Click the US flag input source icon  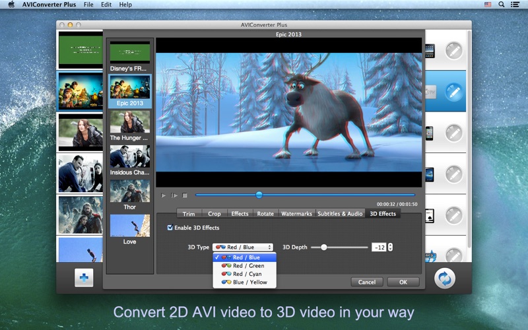click(x=488, y=5)
